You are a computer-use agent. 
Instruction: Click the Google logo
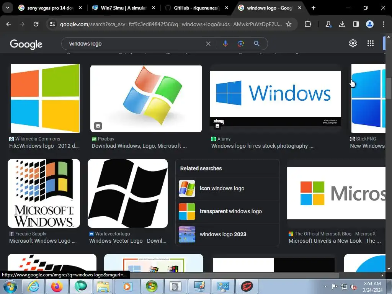pyautogui.click(x=26, y=44)
